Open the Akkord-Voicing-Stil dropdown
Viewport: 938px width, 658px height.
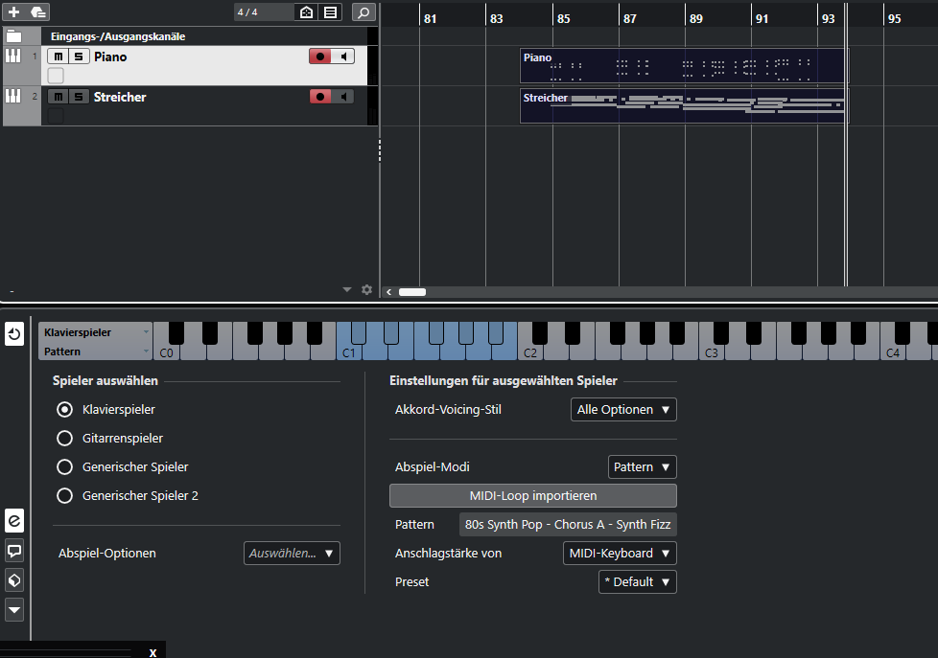623,410
